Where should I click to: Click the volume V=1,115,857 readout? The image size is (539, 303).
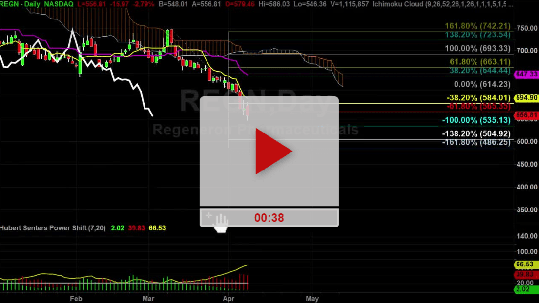click(349, 4)
